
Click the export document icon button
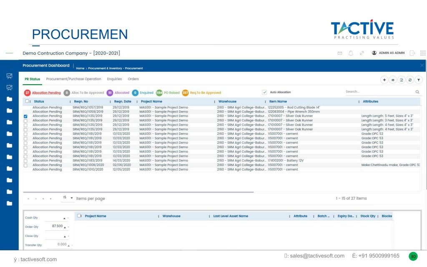[402, 80]
